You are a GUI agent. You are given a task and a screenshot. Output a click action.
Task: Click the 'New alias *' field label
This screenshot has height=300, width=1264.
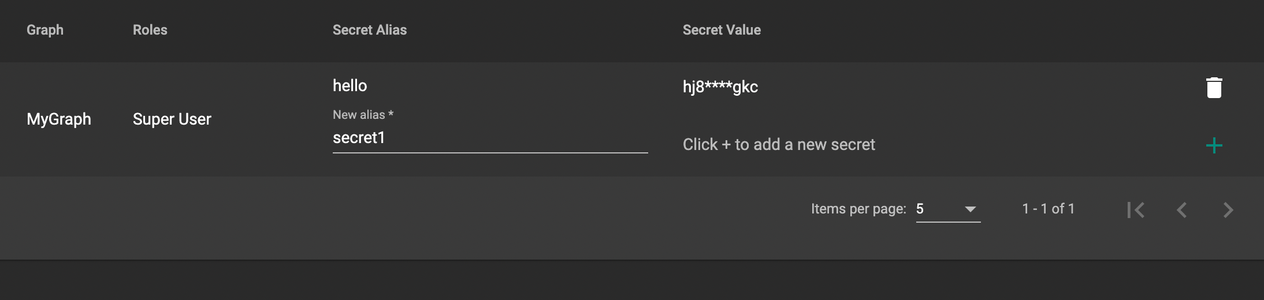coord(363,115)
